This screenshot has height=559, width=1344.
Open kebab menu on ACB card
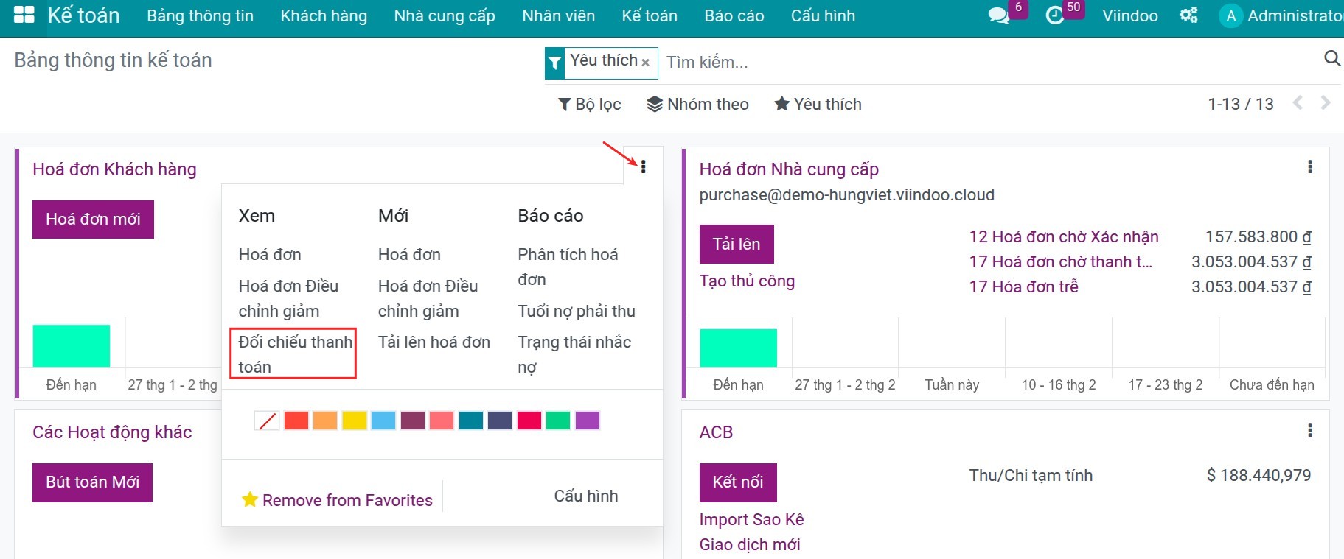1309,430
